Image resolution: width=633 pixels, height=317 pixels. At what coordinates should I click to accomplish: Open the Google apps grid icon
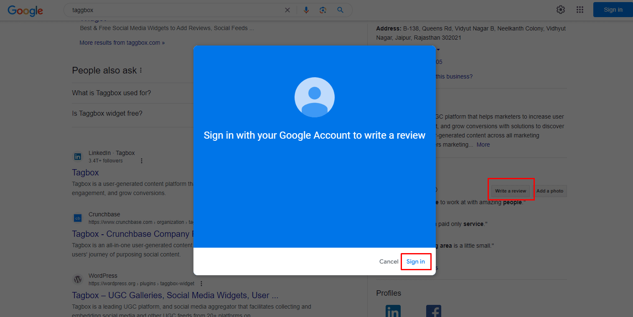coord(580,9)
